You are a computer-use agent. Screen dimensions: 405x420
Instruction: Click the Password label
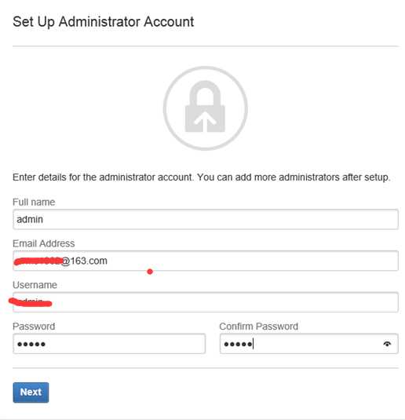pos(34,327)
